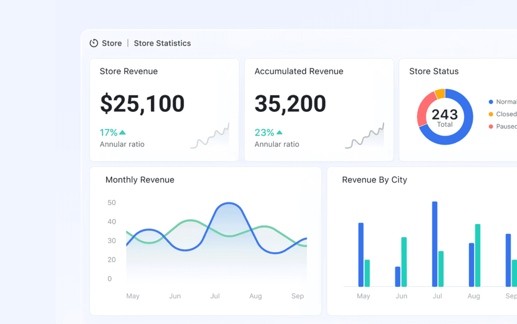Click the Store Revenue sparkline graph

(x=210, y=136)
